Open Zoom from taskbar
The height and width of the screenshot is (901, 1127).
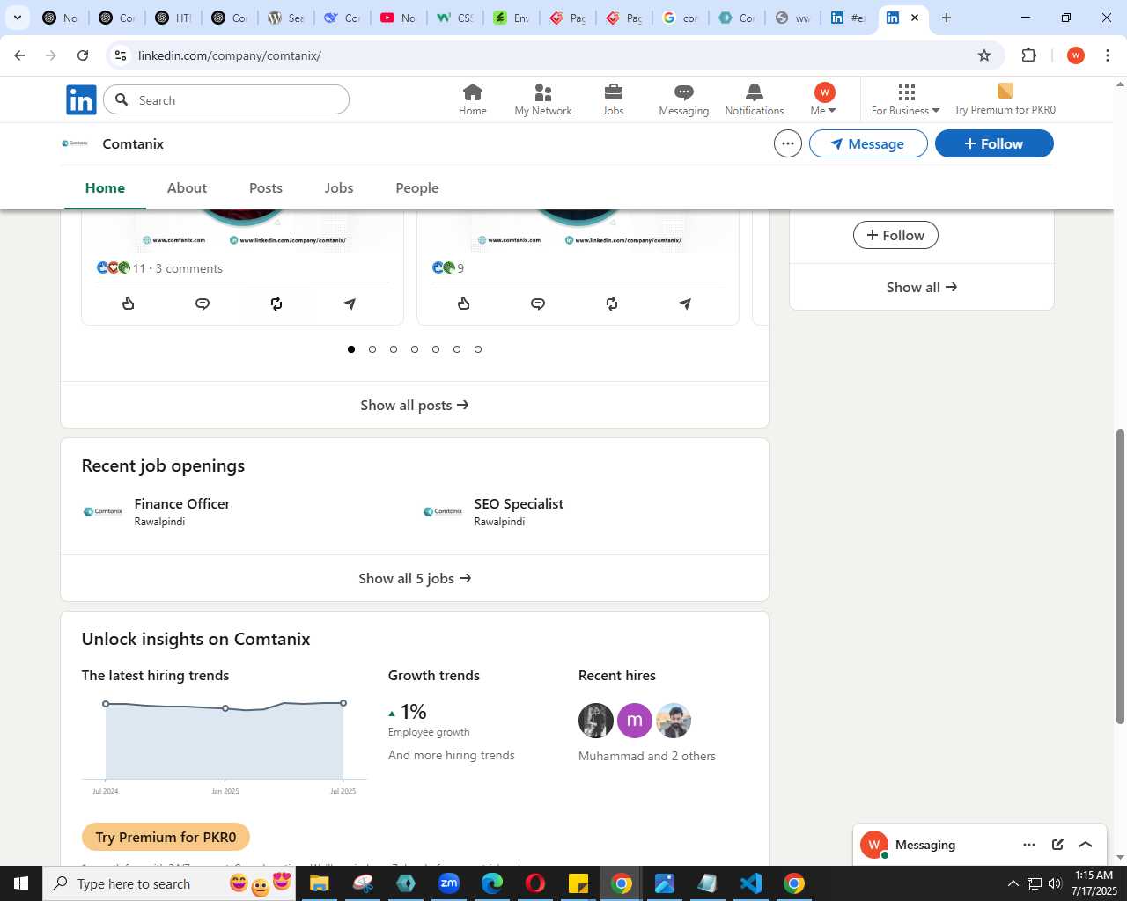point(449,883)
